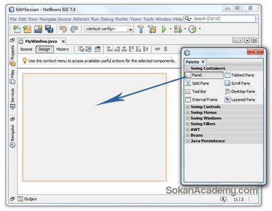Show opened documents list dropdown
This screenshot has width=272, height=211.
[x=247, y=40]
